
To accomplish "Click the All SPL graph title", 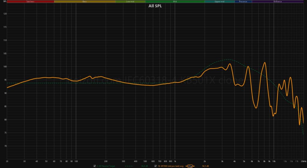I will click(155, 6).
